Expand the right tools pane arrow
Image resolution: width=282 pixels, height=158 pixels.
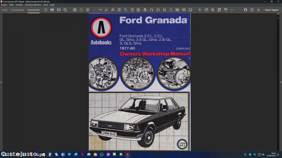point(280,82)
